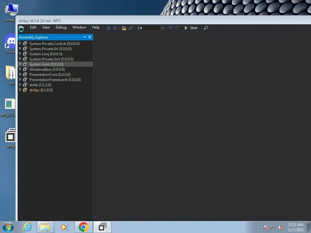This screenshot has width=311, height=233.
Task: Open the Window menu
Action: pyautogui.click(x=79, y=27)
